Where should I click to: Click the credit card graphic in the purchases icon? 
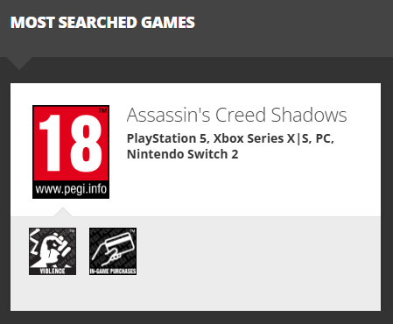tap(120, 243)
